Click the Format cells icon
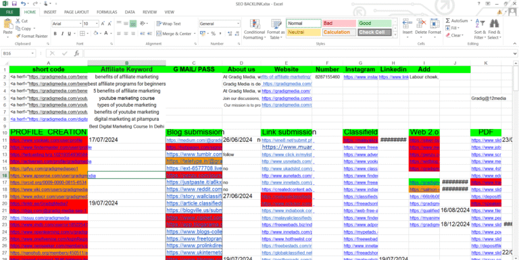Viewport: 519px width, 260px height. coord(435,24)
